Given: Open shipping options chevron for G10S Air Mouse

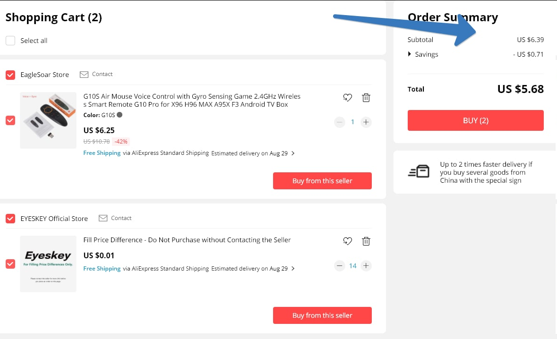Looking at the screenshot, I should pyautogui.click(x=293, y=153).
